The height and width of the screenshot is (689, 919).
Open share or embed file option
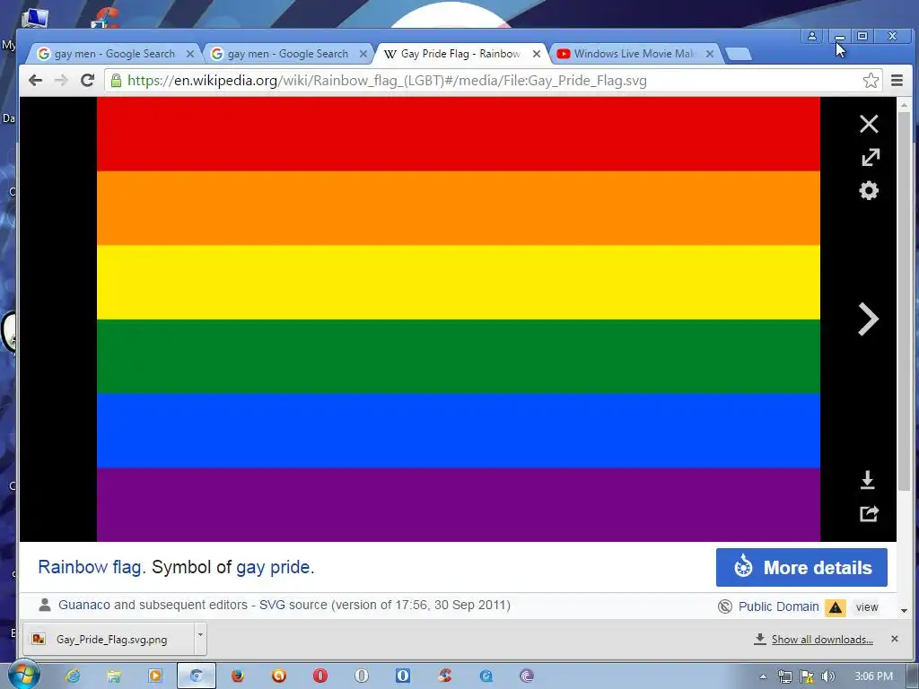coord(869,514)
